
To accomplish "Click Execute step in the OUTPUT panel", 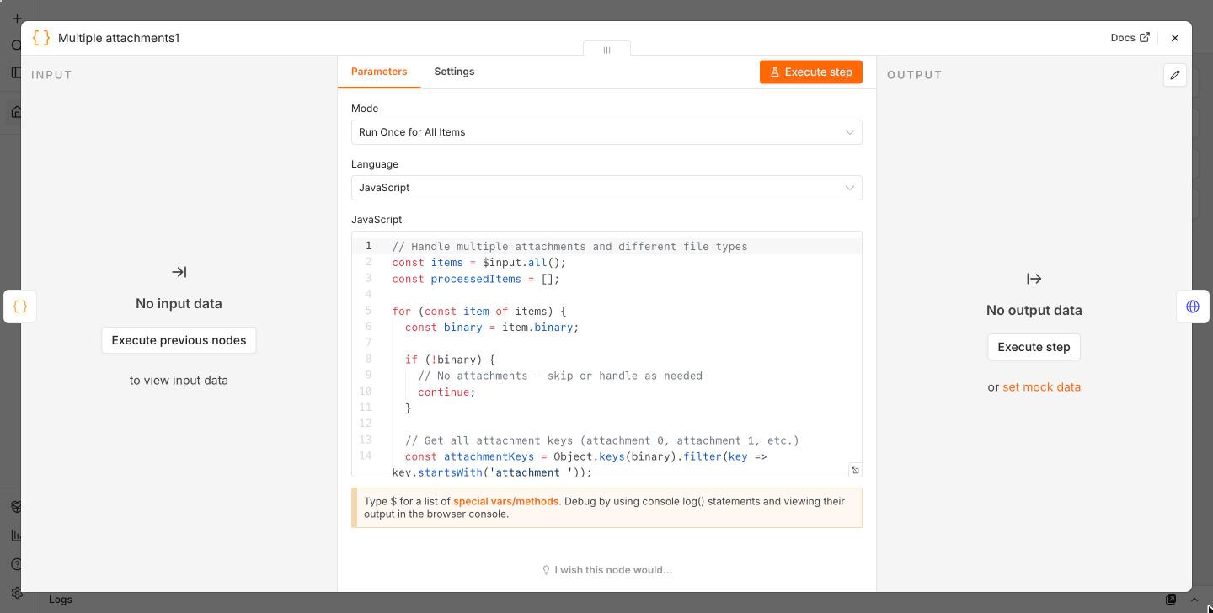I will 1034,347.
